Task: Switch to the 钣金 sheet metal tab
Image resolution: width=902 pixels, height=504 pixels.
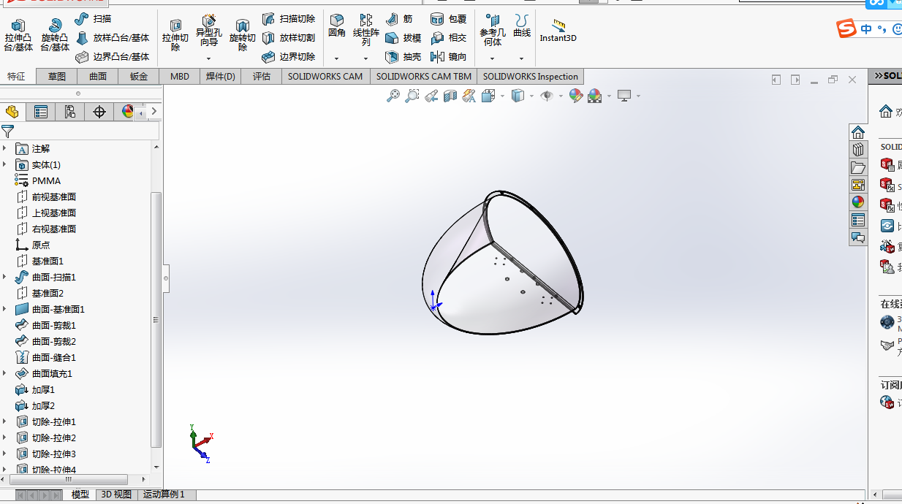Action: (139, 77)
